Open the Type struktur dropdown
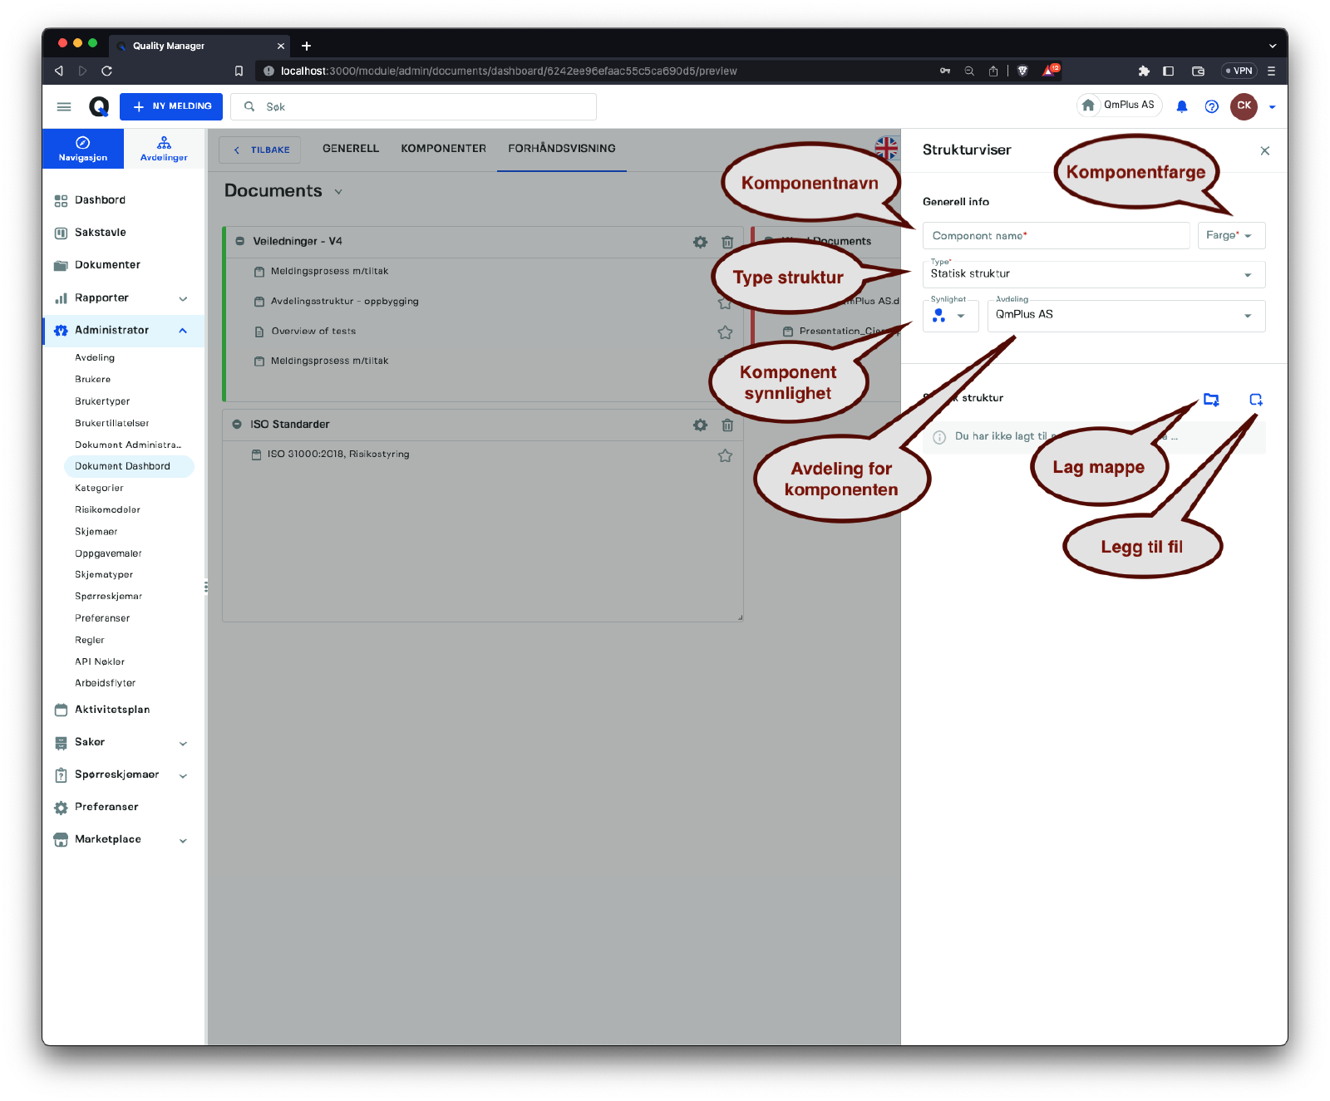Image resolution: width=1330 pixels, height=1101 pixels. (1093, 274)
